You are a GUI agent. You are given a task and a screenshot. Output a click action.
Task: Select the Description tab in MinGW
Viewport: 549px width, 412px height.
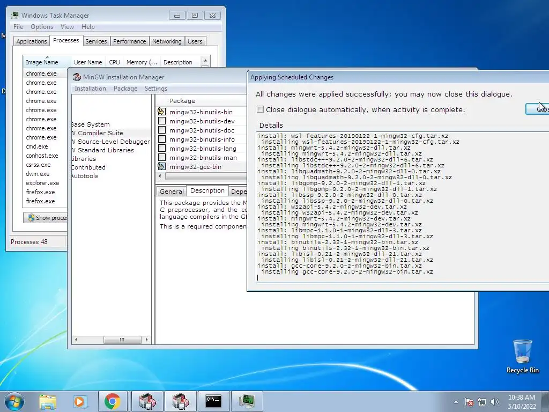coord(207,190)
